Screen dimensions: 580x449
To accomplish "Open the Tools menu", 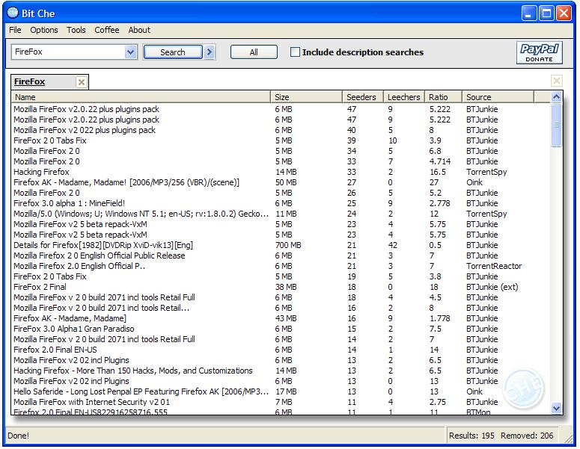I will (76, 30).
